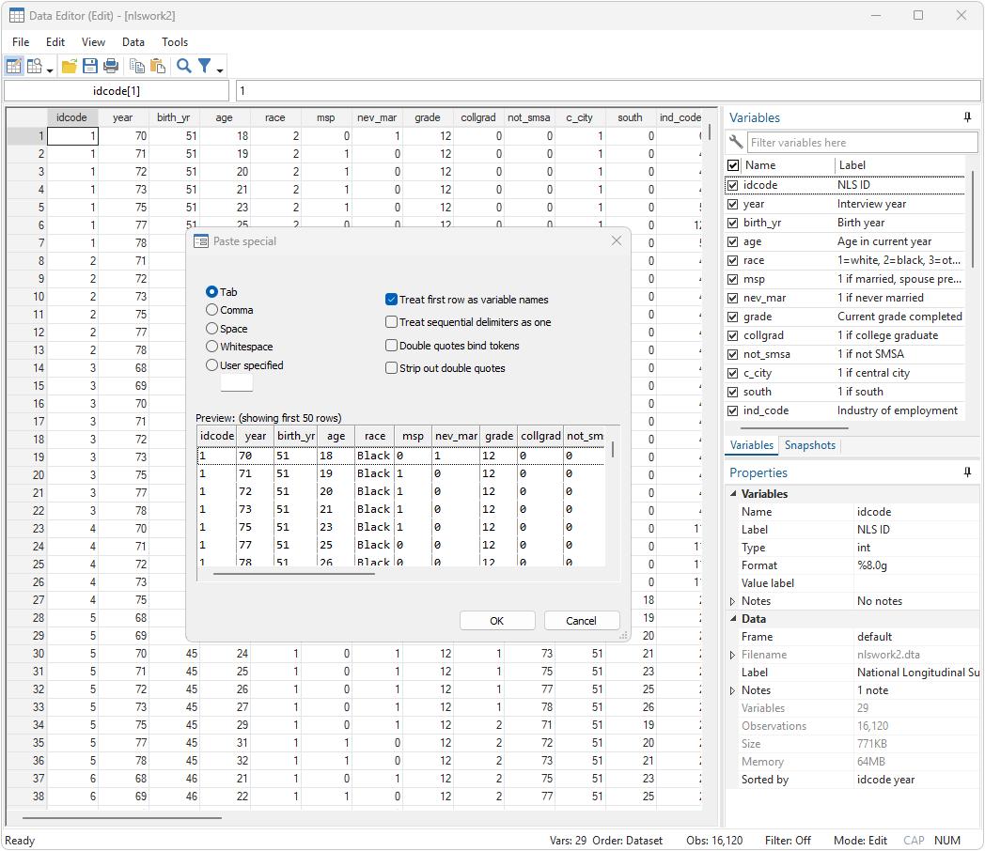Click the data grid horizontal scrollbar
This screenshot has height=851, width=985.
122,818
